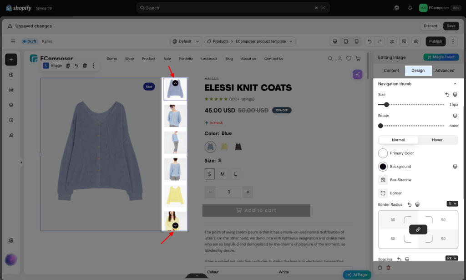Open the hamburger menu in editor toolbar

(13, 41)
